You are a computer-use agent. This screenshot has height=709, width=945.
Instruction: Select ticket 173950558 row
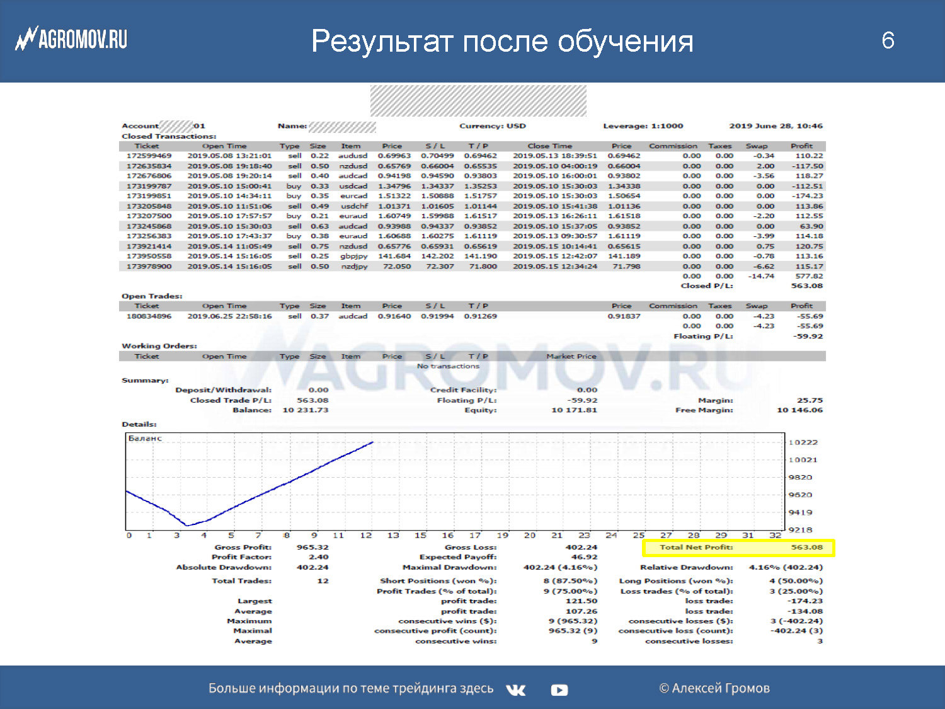tap(472, 257)
